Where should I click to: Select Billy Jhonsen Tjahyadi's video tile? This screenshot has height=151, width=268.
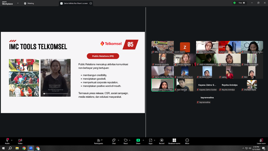(162, 47)
